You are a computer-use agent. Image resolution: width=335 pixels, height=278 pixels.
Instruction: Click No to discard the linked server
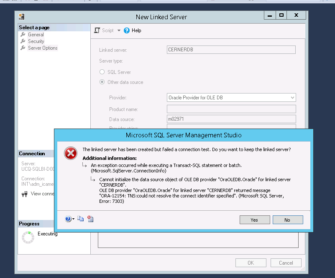tap(288, 220)
